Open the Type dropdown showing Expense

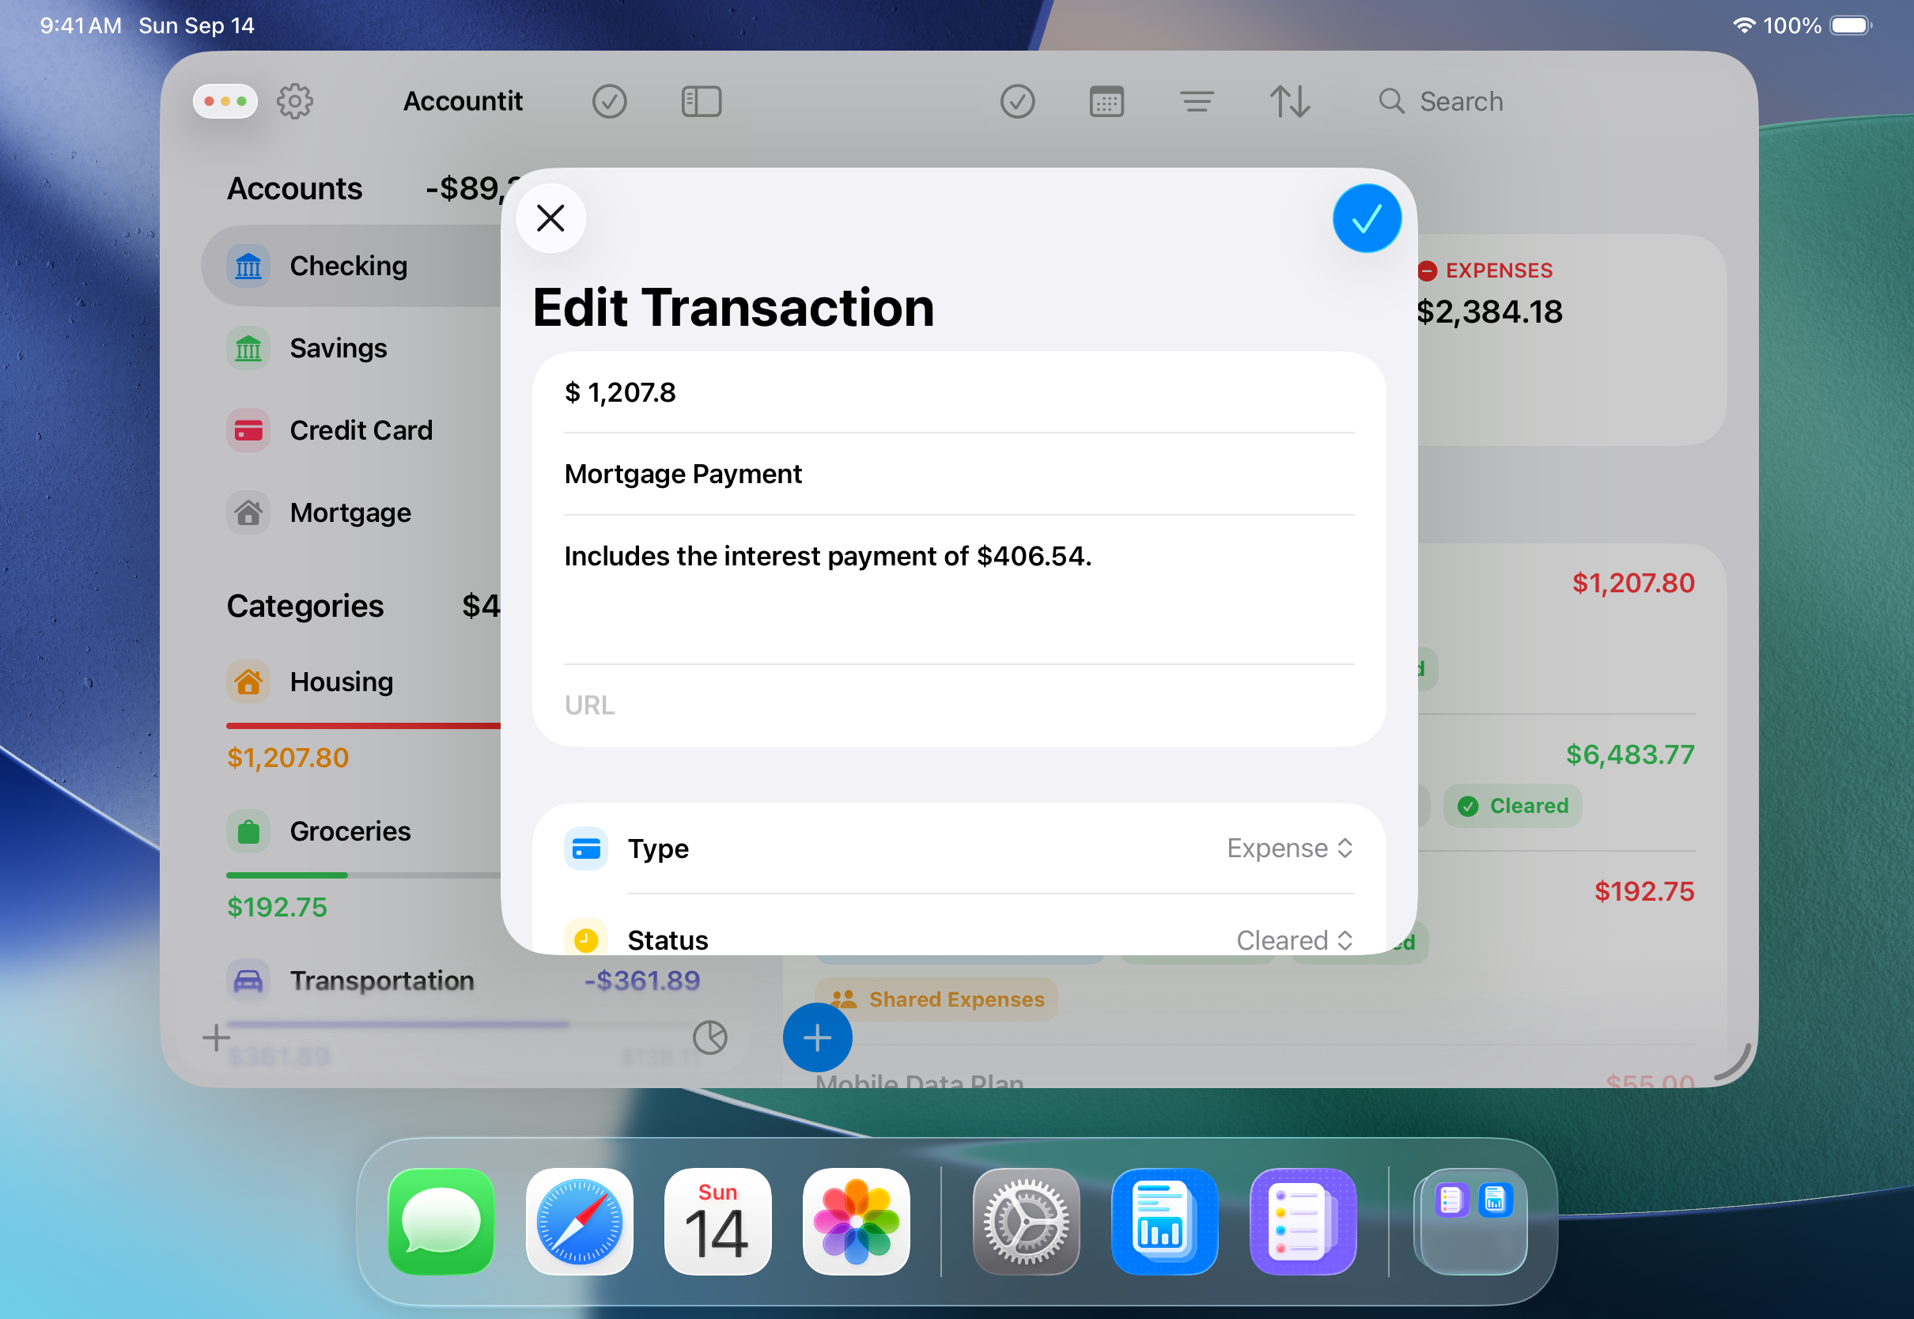1288,848
